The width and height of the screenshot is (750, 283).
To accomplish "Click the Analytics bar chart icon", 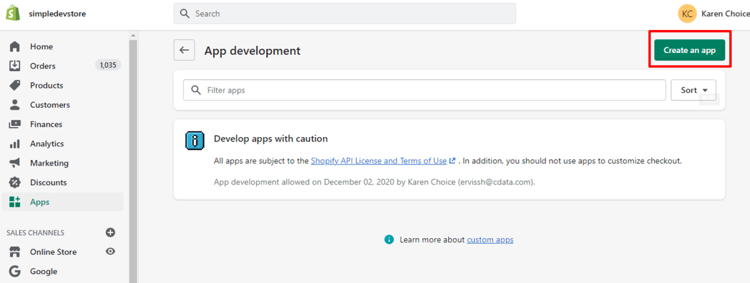I will pyautogui.click(x=15, y=144).
